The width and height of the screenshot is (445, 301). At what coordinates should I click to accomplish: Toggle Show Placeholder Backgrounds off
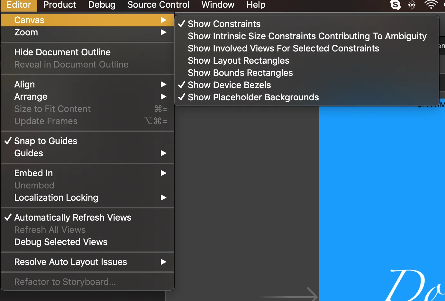point(253,97)
